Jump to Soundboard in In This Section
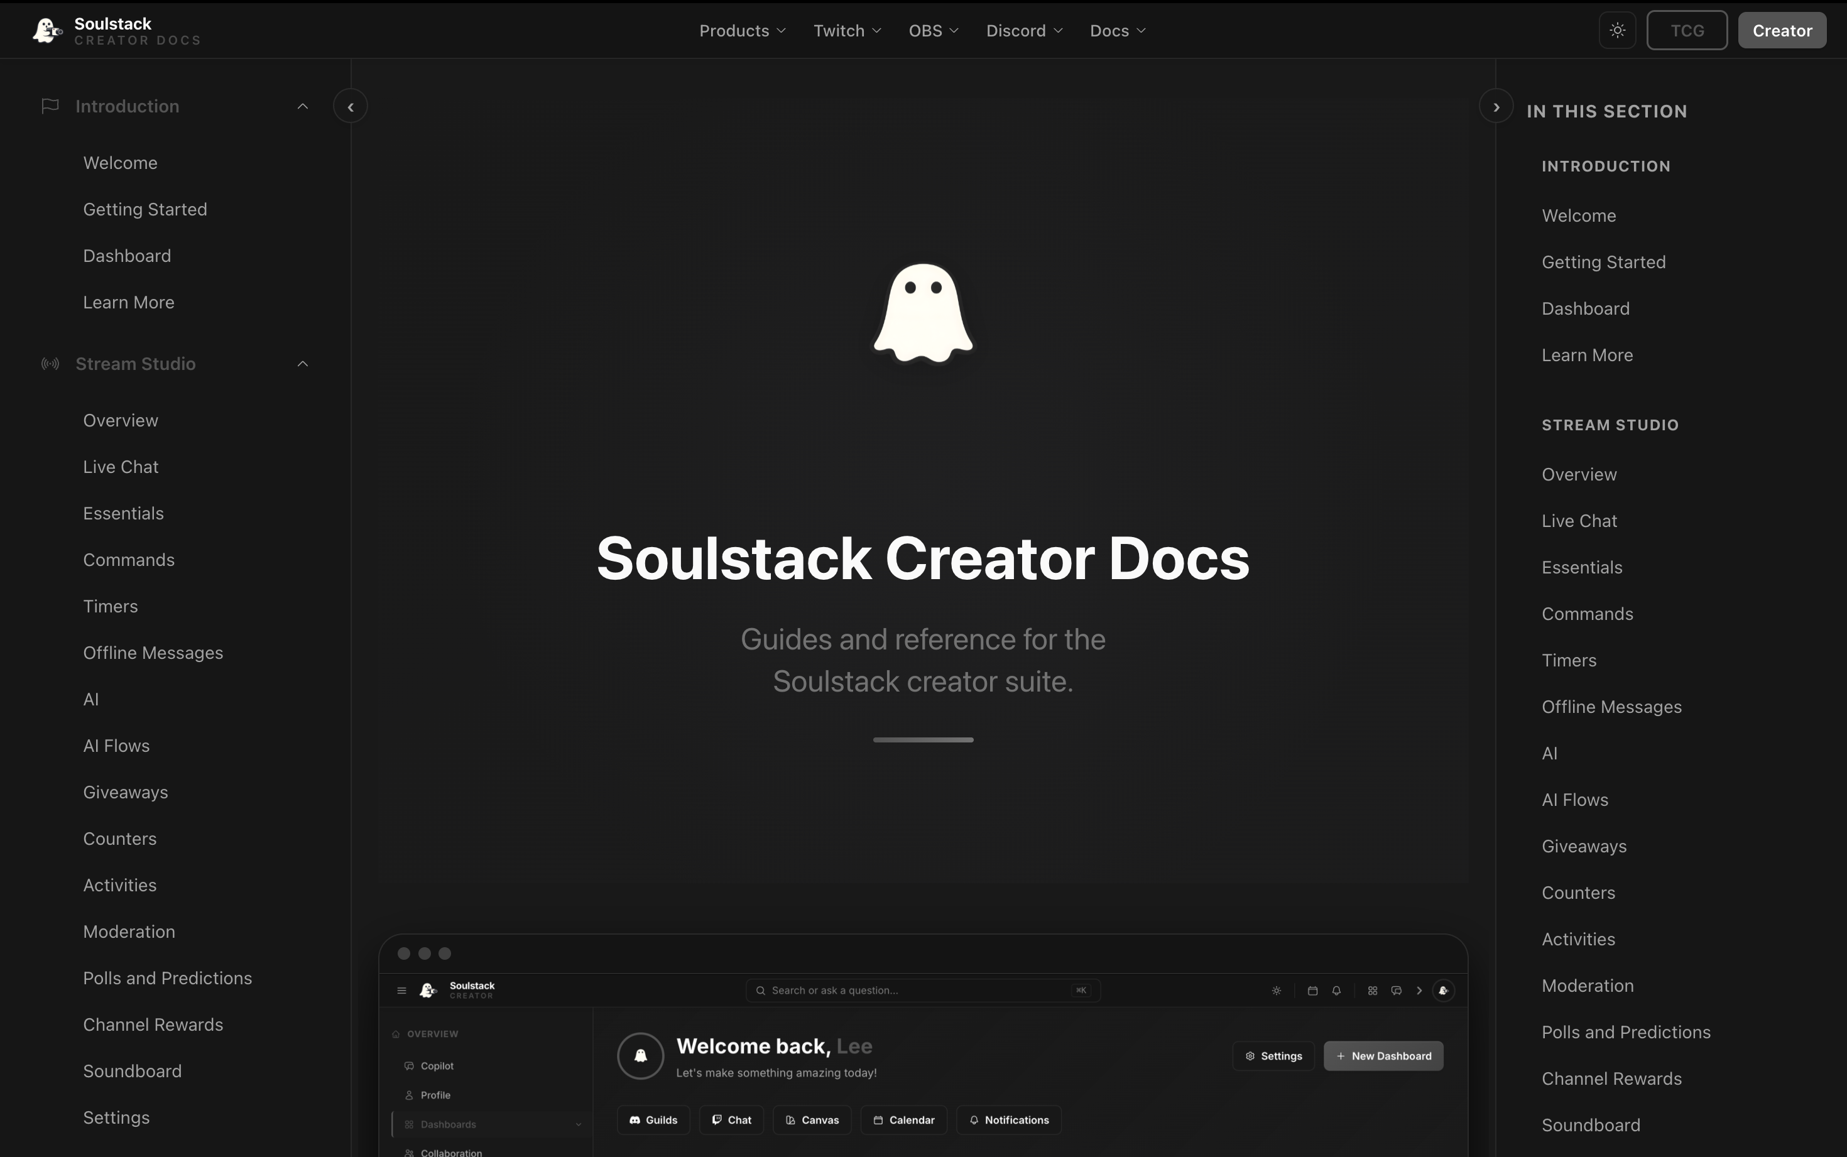This screenshot has width=1847, height=1157. [1591, 1125]
